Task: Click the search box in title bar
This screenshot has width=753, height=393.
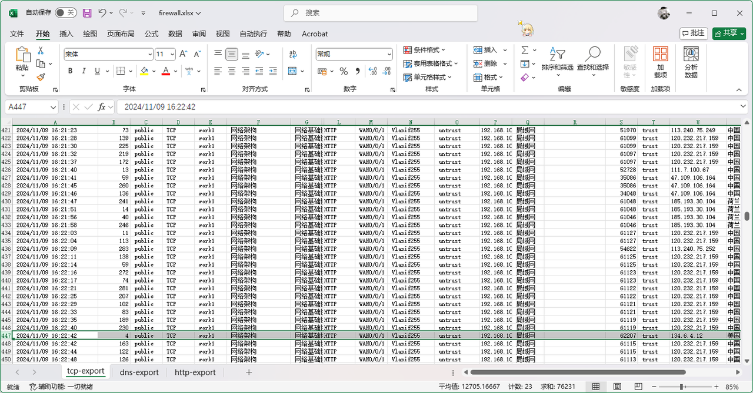Action: point(381,13)
